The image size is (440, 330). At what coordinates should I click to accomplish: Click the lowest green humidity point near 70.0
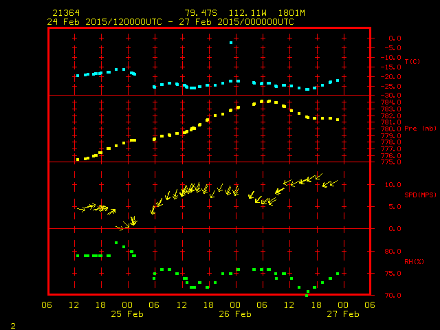point(307,295)
